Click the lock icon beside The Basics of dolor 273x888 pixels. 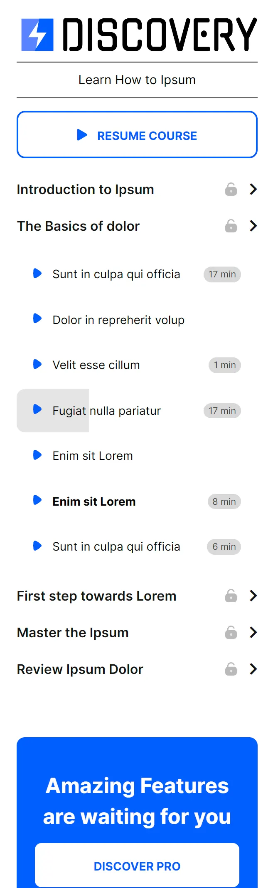click(x=231, y=226)
